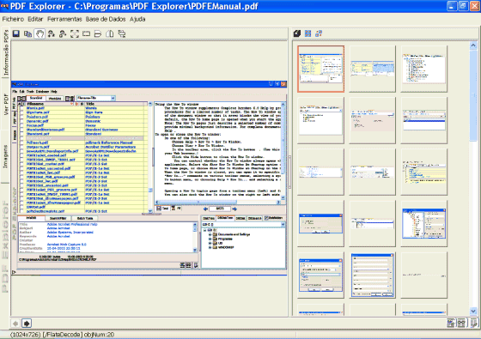Click the fit image to window icon
This screenshot has height=339, width=481.
point(75,33)
